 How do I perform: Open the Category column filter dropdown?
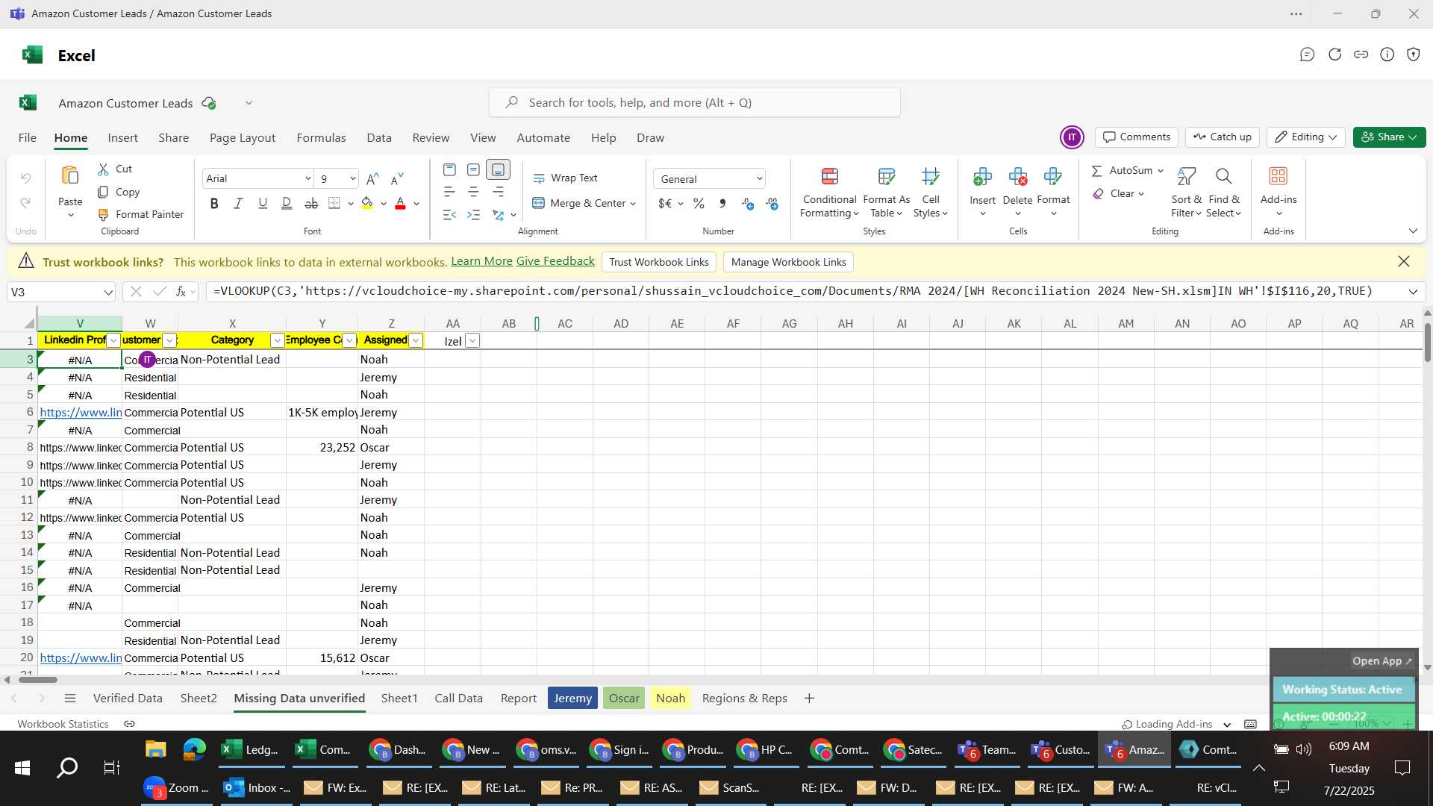(277, 340)
